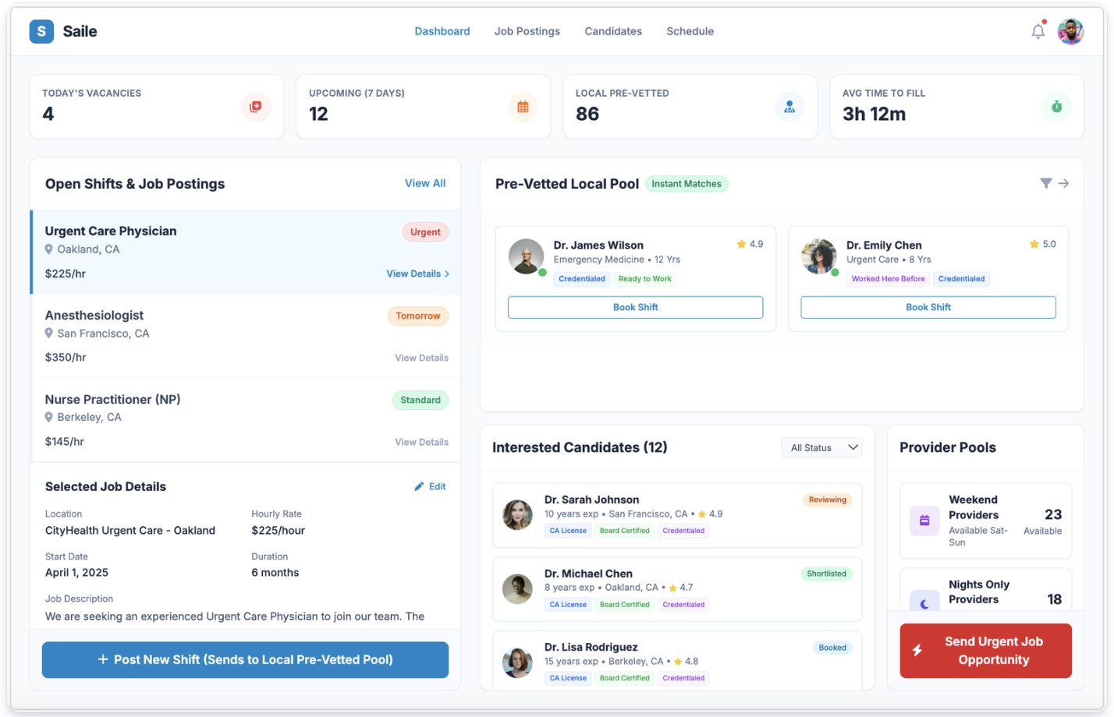Open the All Status dropdown

pos(822,447)
